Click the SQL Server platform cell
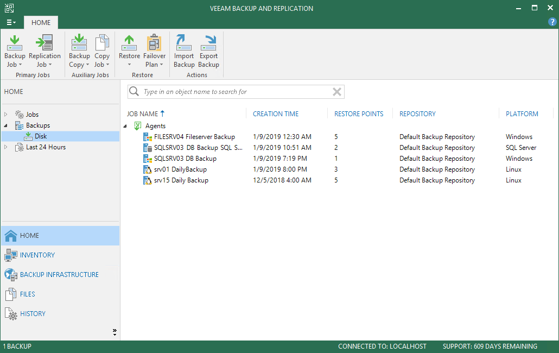Image resolution: width=559 pixels, height=353 pixels. tap(521, 148)
